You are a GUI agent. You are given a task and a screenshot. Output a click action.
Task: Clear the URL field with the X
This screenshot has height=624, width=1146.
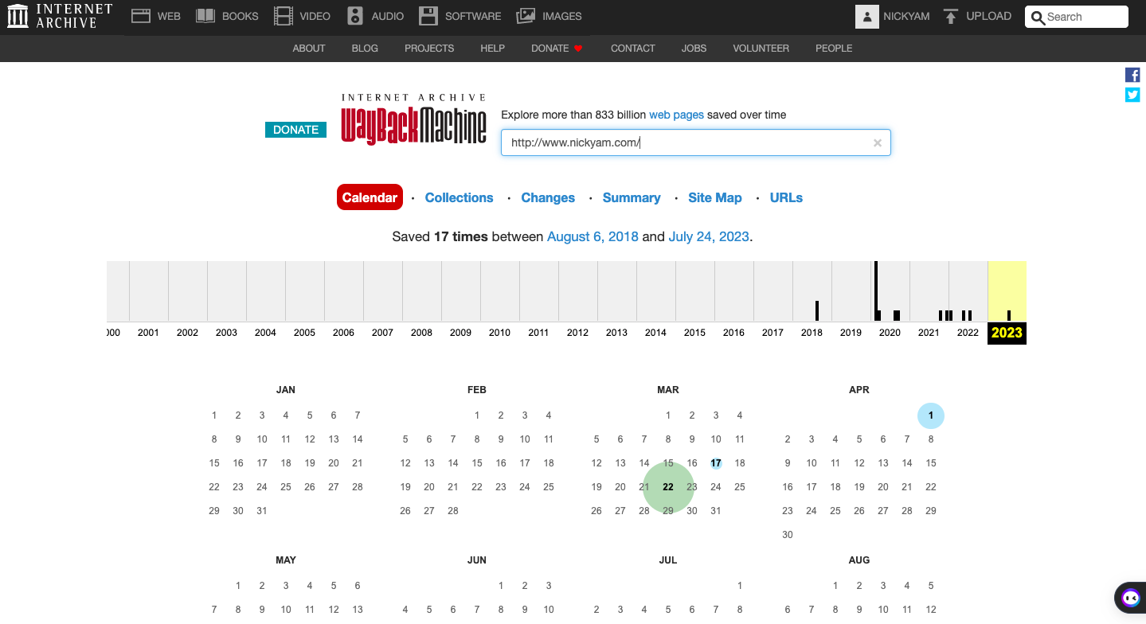tap(878, 143)
